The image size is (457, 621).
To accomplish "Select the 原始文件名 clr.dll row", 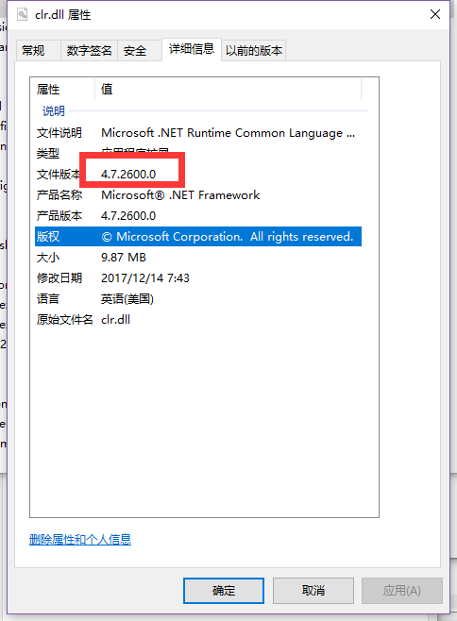I will pos(198,320).
